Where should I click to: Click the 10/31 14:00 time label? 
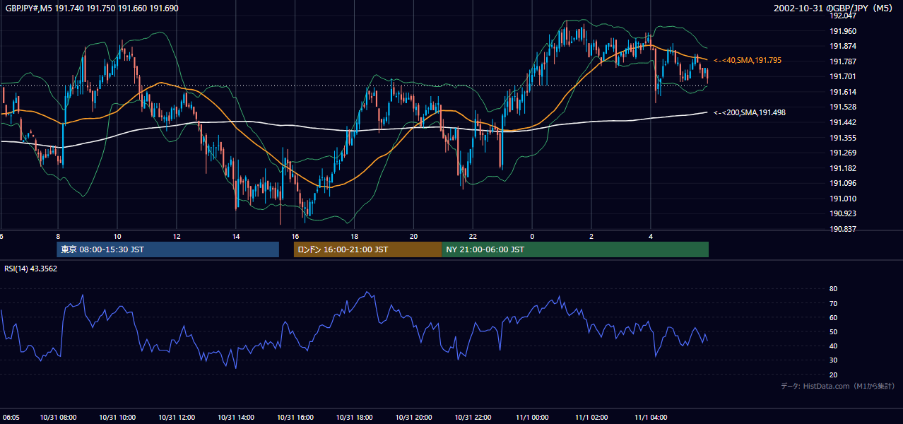(236, 418)
